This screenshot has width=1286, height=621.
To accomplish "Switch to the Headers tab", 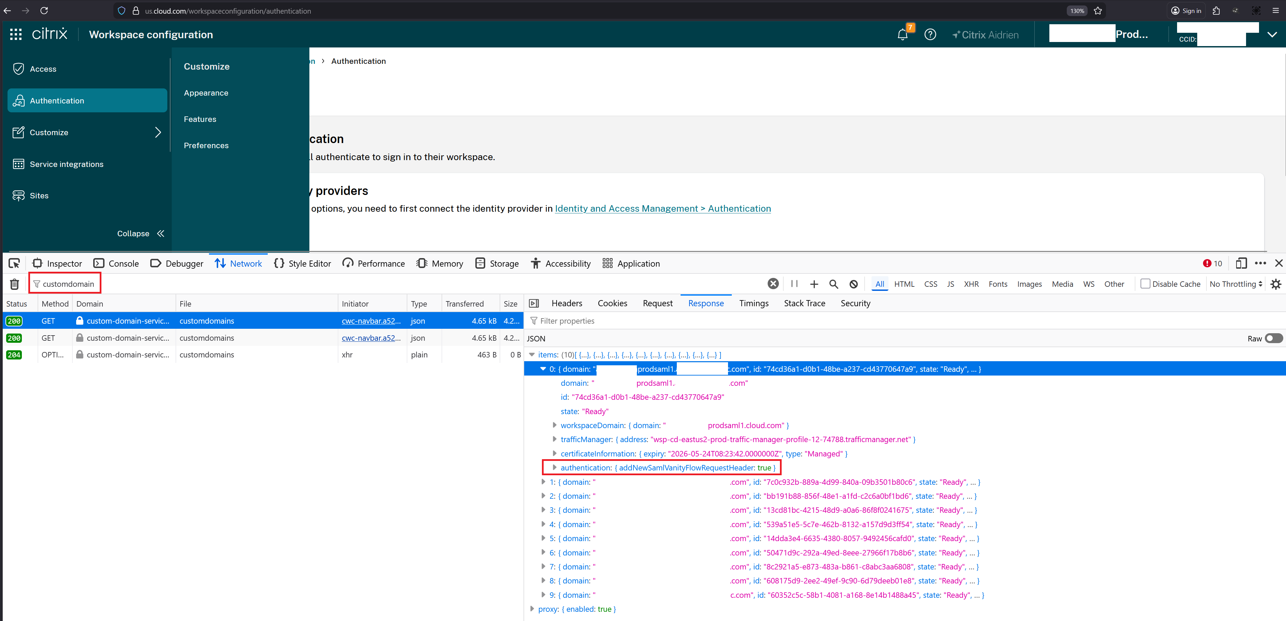I will (567, 303).
